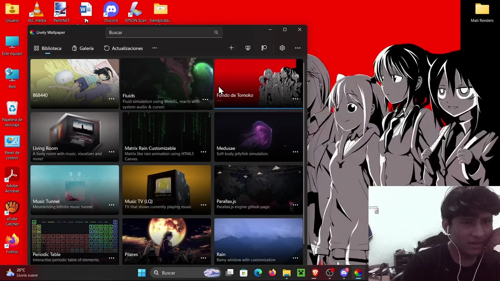Click the plus icon to add wallpaper
The width and height of the screenshot is (500, 281).
[231, 48]
